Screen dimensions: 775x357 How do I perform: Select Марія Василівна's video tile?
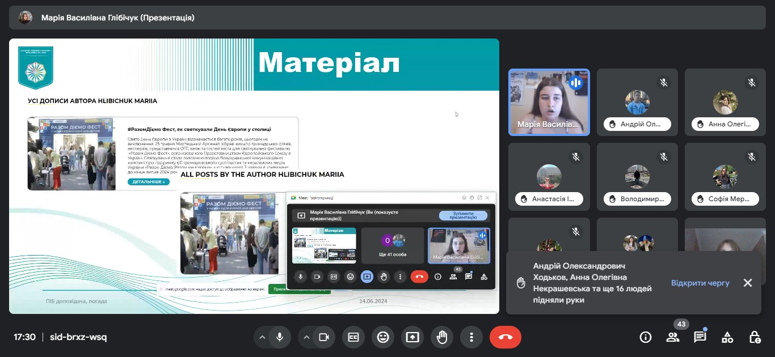(x=549, y=102)
